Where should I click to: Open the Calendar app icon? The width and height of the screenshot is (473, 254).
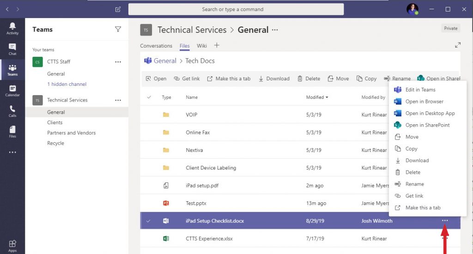[x=12, y=91]
